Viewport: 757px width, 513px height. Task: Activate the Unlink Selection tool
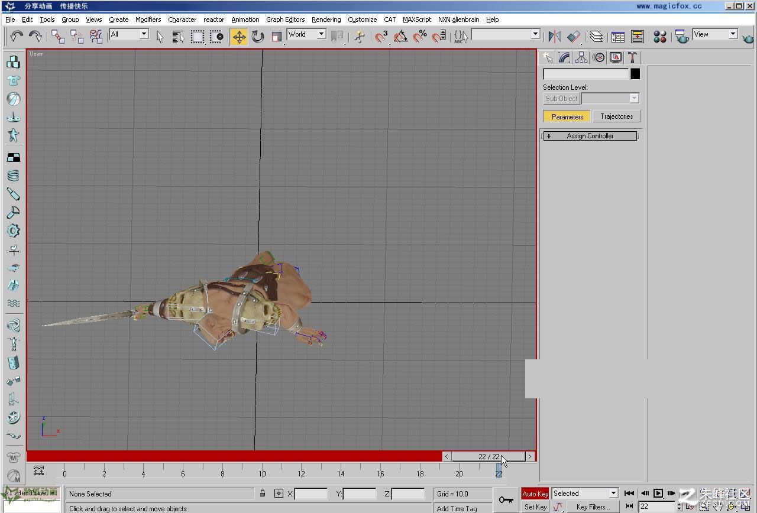(77, 37)
